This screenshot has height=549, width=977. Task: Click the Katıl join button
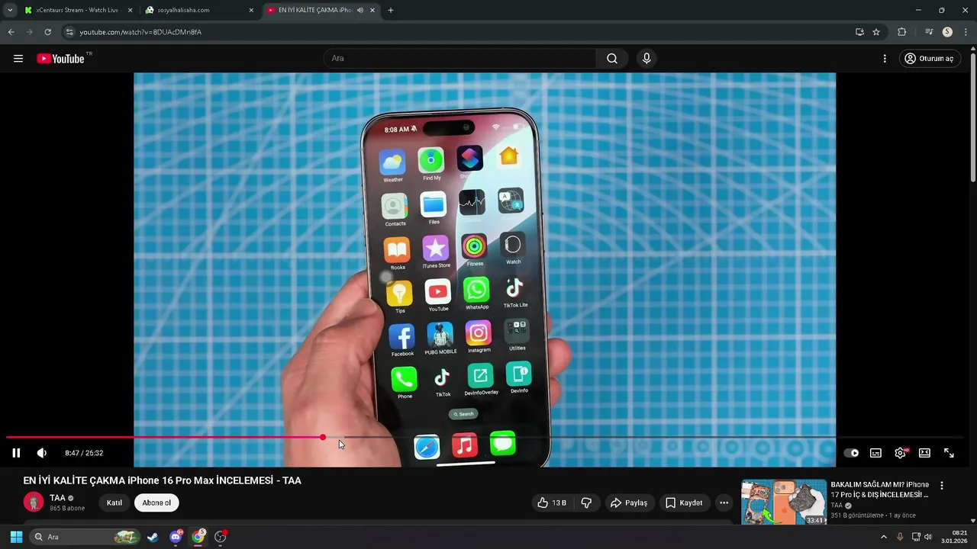114,502
